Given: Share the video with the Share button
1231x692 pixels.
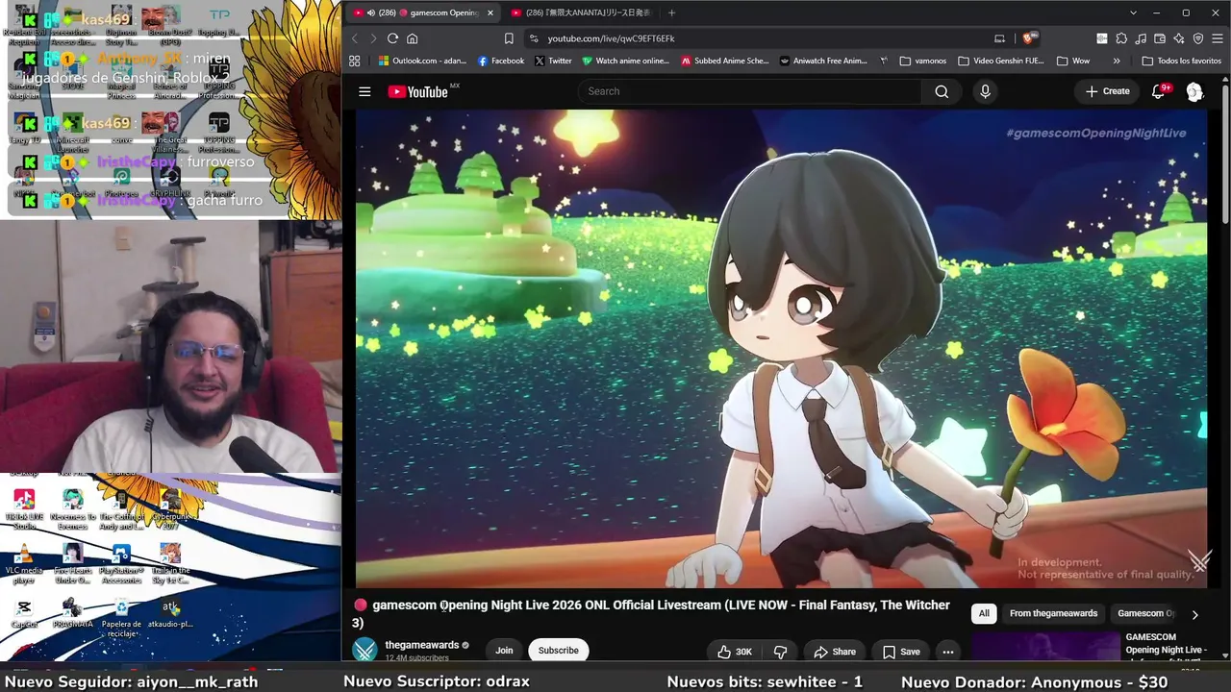Looking at the screenshot, I should coord(835,652).
